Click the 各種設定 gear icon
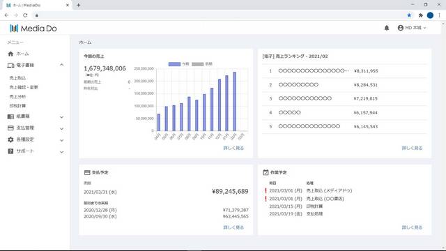The width and height of the screenshot is (446, 251). (x=10, y=139)
